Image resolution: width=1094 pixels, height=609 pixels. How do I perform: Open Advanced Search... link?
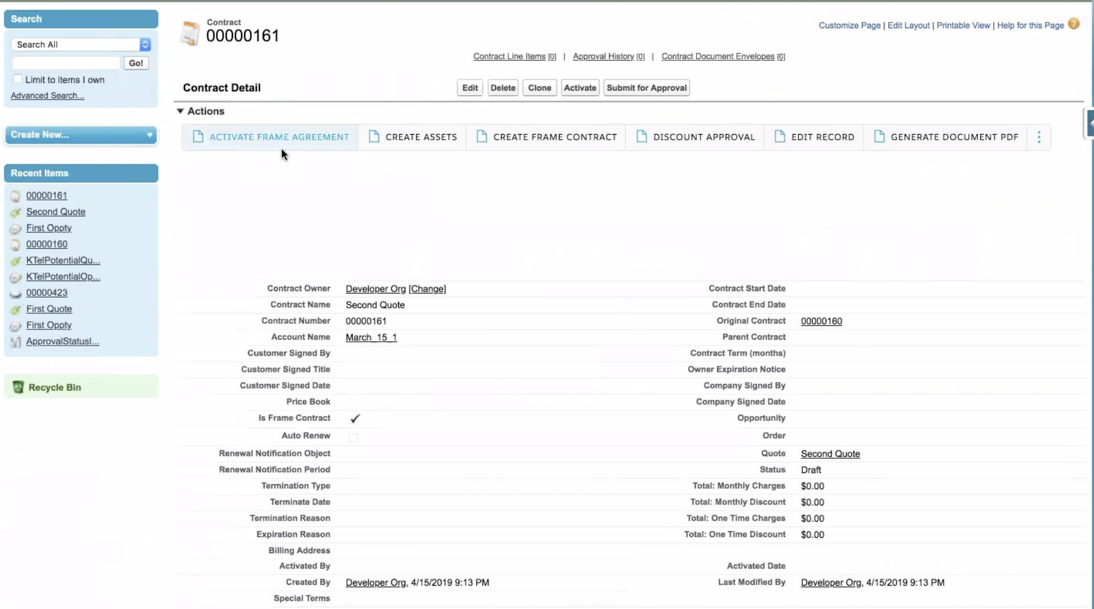47,95
